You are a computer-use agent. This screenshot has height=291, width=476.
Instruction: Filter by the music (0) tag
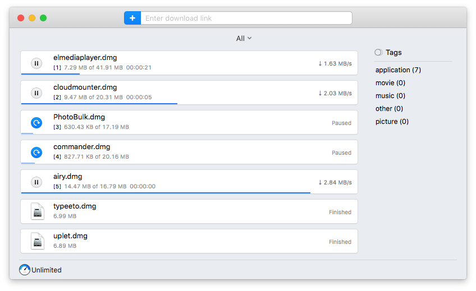pos(390,96)
